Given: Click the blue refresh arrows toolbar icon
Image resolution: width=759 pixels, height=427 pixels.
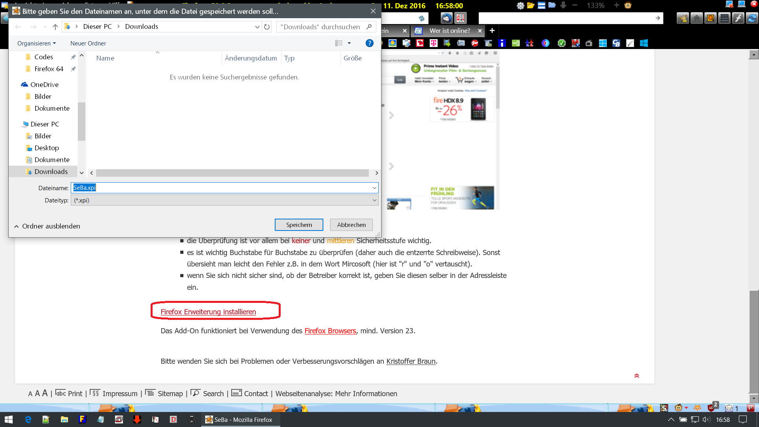Looking at the screenshot, I should [751, 18].
